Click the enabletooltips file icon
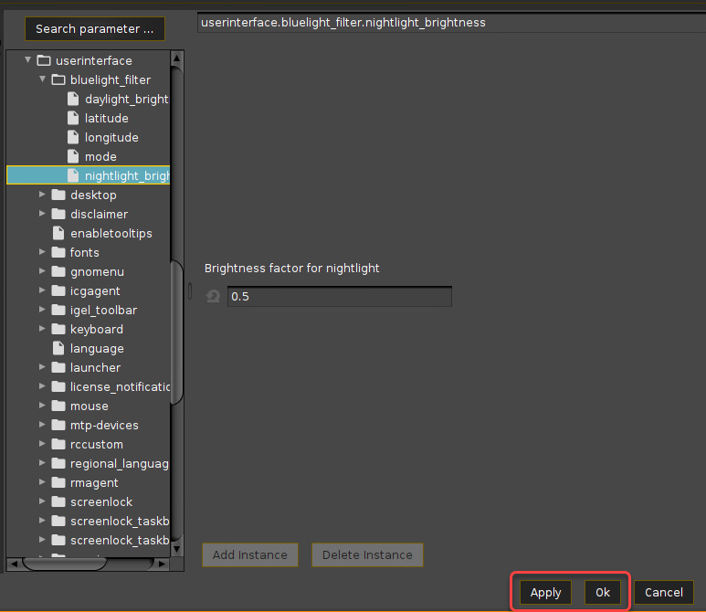This screenshot has height=612, width=706. pos(60,234)
